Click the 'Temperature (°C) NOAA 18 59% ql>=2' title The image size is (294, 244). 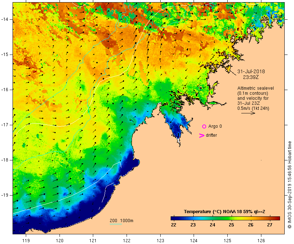tap(224, 212)
